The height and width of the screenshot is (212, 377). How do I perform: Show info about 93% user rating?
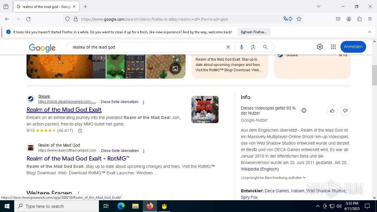pyautogui.click(x=304, y=110)
